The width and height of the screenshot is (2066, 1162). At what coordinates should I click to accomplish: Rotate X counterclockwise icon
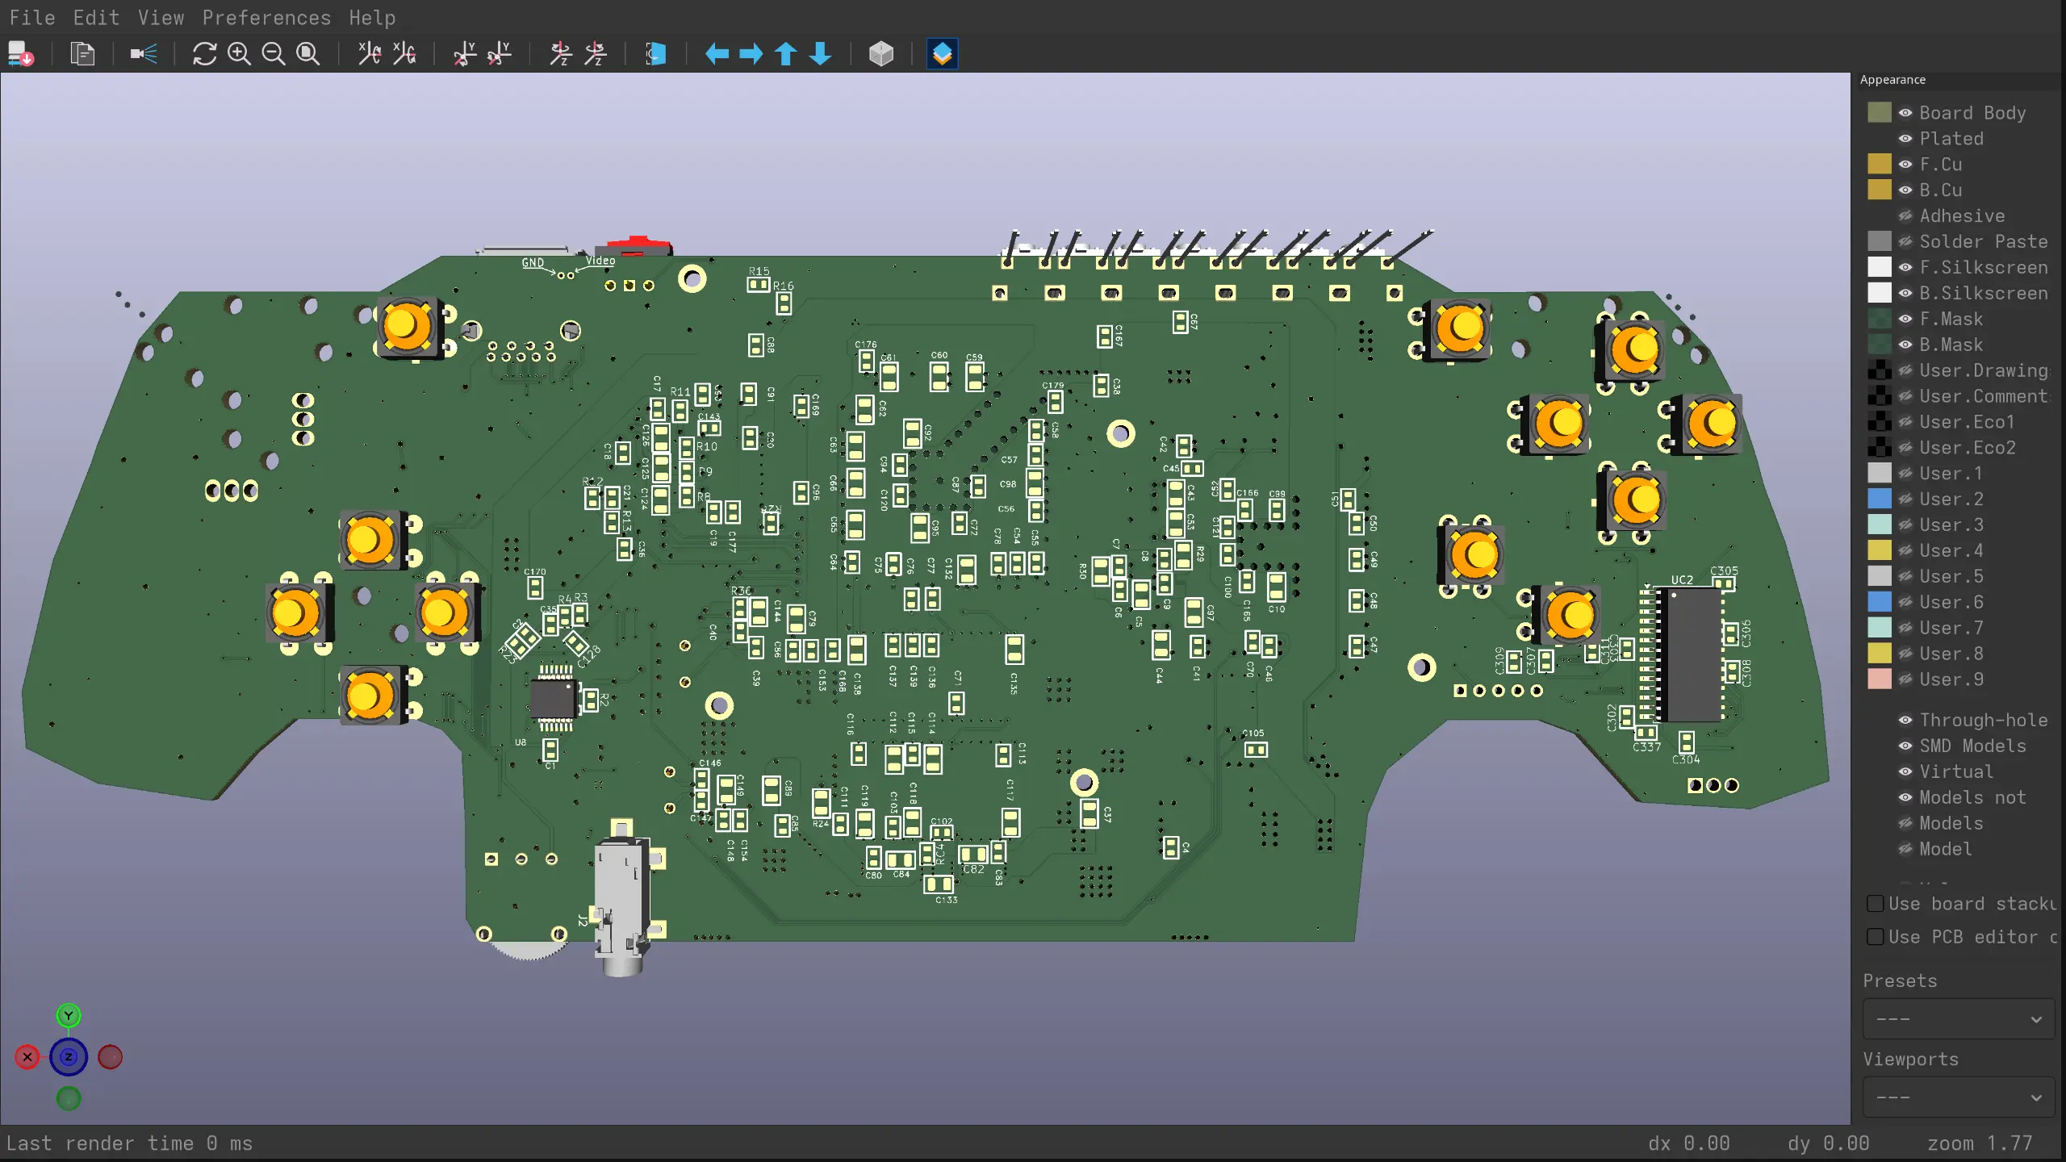(x=404, y=54)
